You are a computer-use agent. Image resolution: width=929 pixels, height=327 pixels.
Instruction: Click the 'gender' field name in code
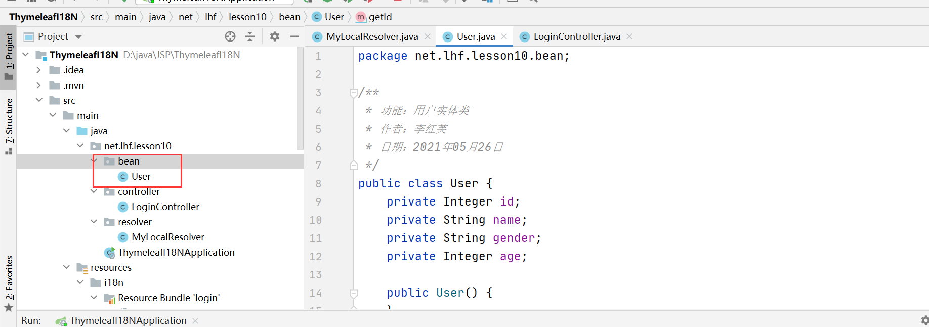[x=514, y=238]
